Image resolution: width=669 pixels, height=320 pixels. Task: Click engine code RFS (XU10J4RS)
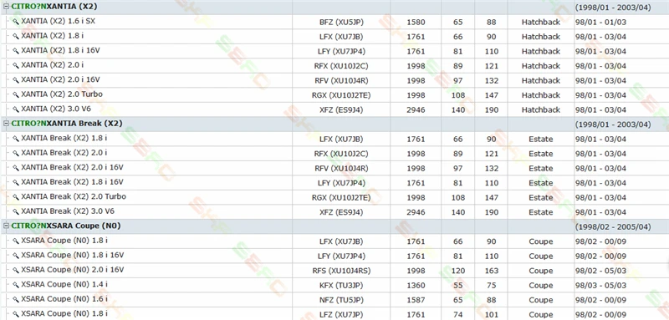pyautogui.click(x=341, y=271)
